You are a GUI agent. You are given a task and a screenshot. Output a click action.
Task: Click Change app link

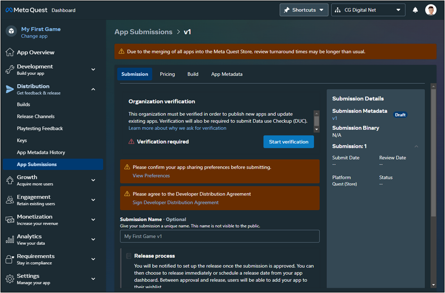pyautogui.click(x=34, y=36)
